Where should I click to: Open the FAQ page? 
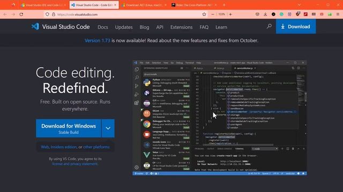[204, 27]
